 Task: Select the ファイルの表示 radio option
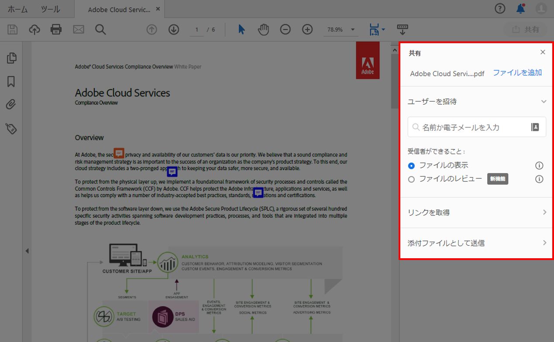411,166
